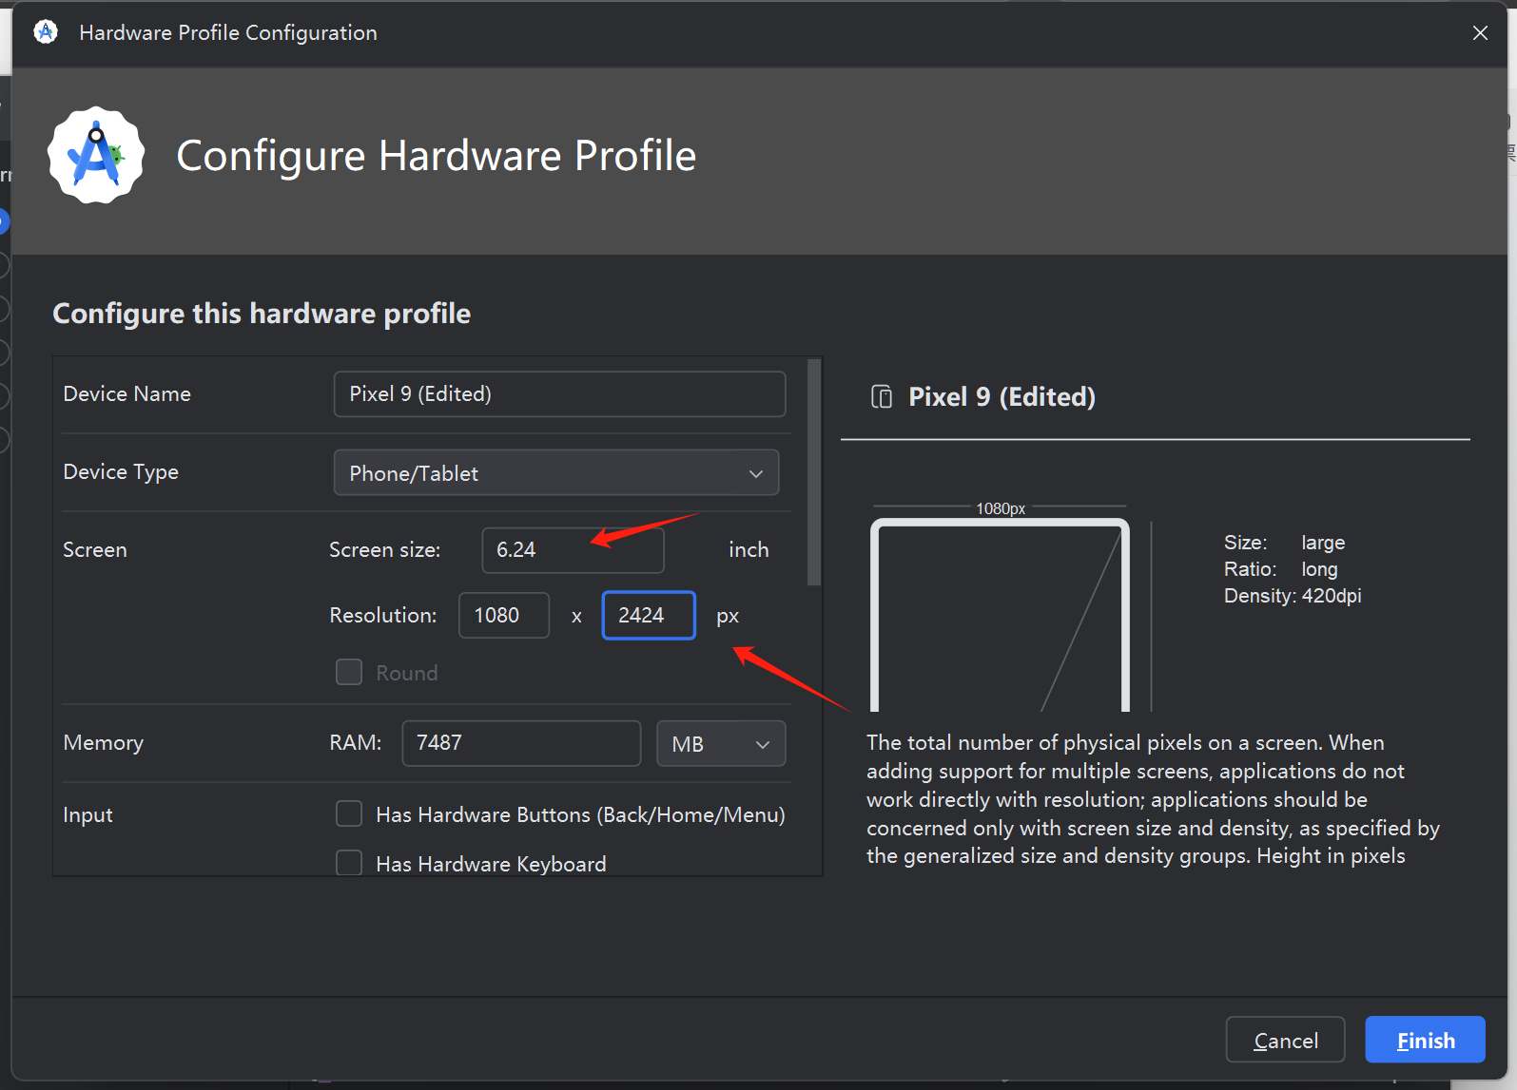1517x1090 pixels.
Task: Click the 'Pixel 9 (Edited)' preview heading
Action: (x=1002, y=397)
